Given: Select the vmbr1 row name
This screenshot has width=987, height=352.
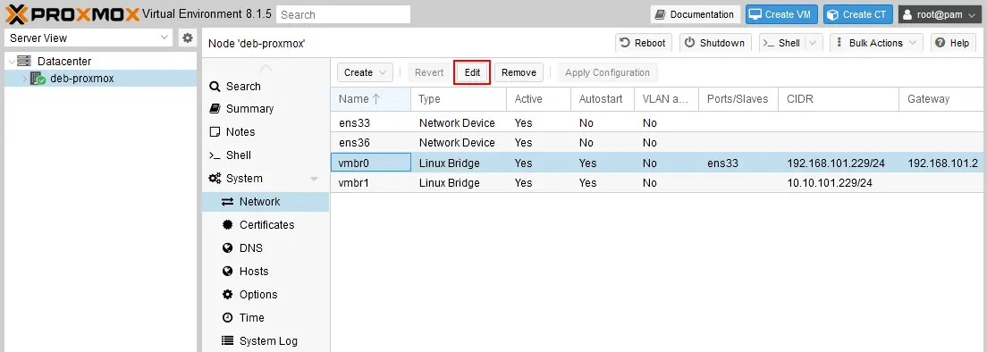Looking at the screenshot, I should pos(354,183).
